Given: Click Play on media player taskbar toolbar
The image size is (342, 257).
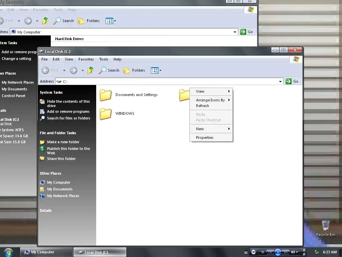Looking at the screenshot, I should pos(278,252).
